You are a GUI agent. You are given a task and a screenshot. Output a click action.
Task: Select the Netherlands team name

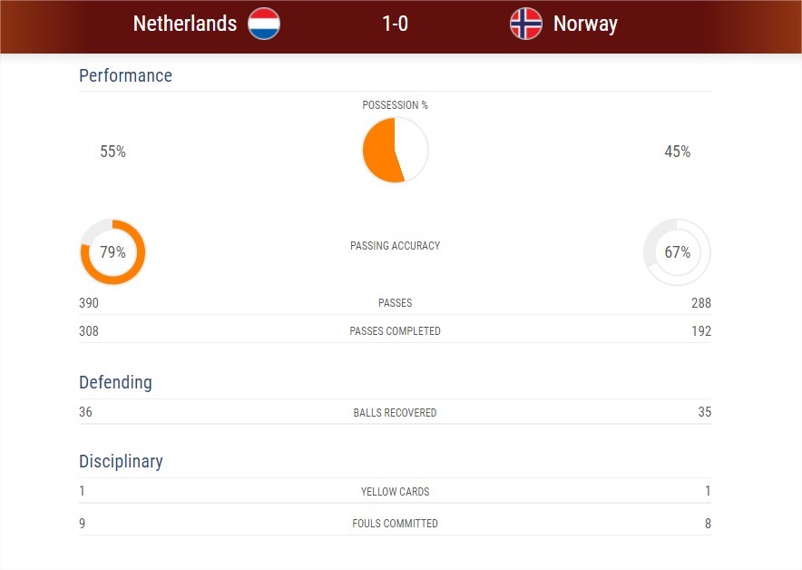click(x=185, y=24)
